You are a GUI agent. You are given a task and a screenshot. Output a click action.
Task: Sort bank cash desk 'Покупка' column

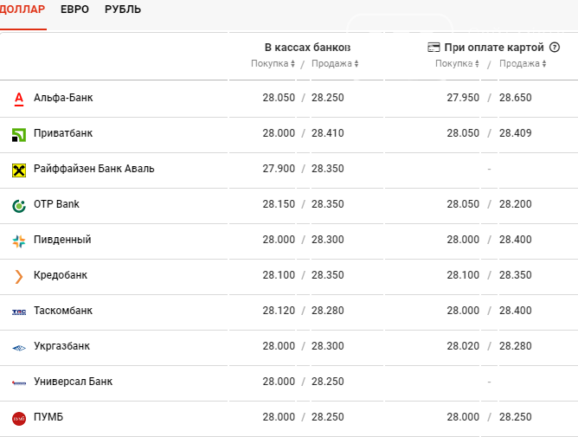pyautogui.click(x=273, y=63)
